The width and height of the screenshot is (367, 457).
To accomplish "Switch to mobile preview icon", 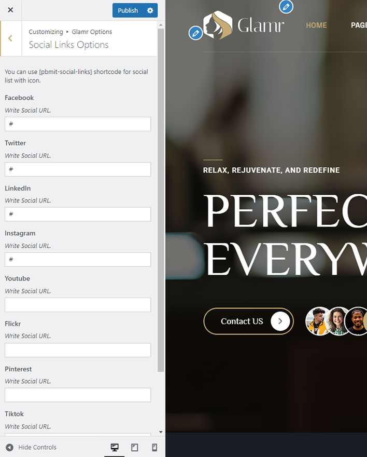I will pyautogui.click(x=154, y=447).
